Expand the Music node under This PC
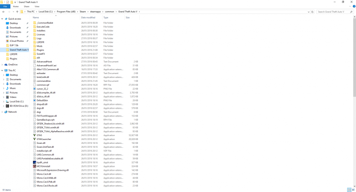 tap(4, 88)
